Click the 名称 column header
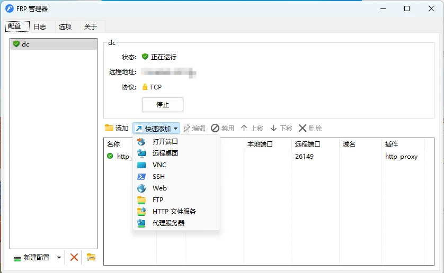444x273 pixels. coord(113,144)
